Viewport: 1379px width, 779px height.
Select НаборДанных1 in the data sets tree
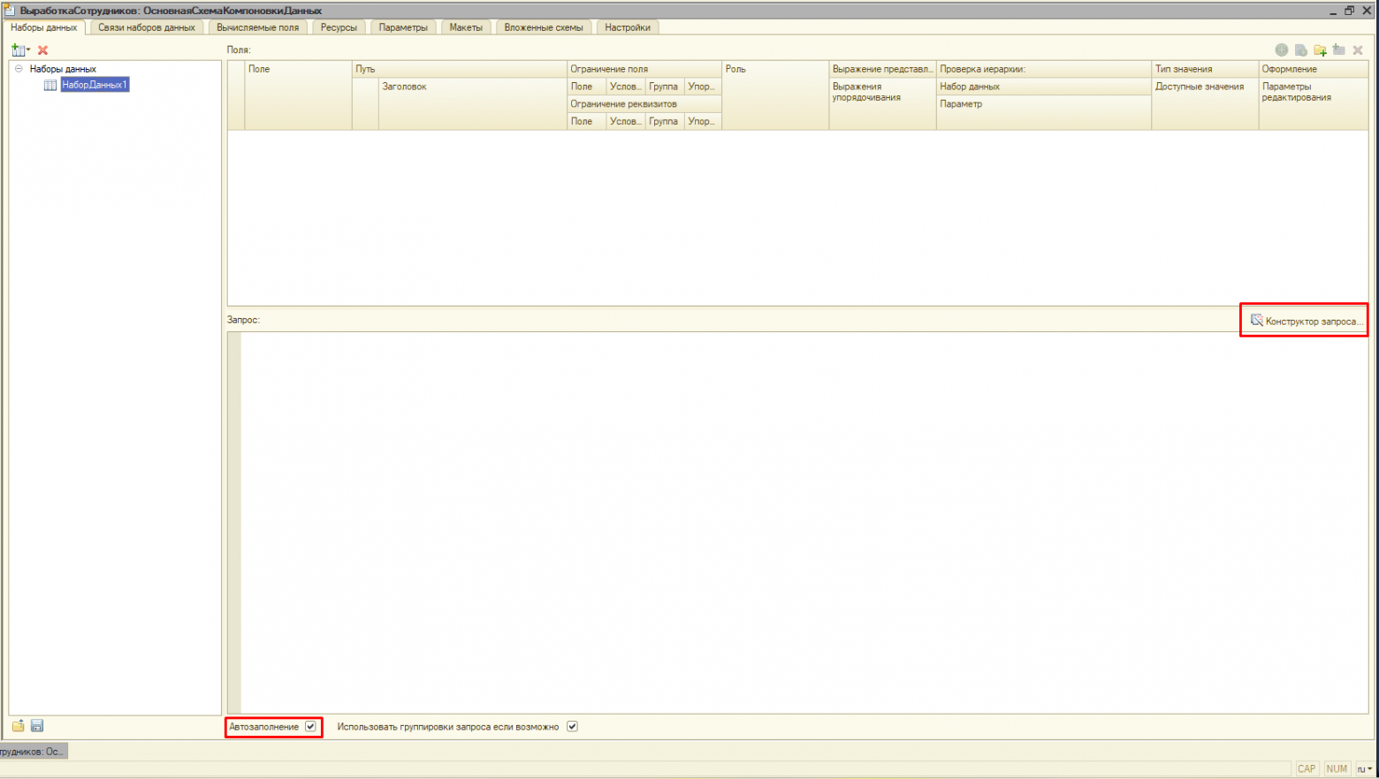[x=95, y=85]
